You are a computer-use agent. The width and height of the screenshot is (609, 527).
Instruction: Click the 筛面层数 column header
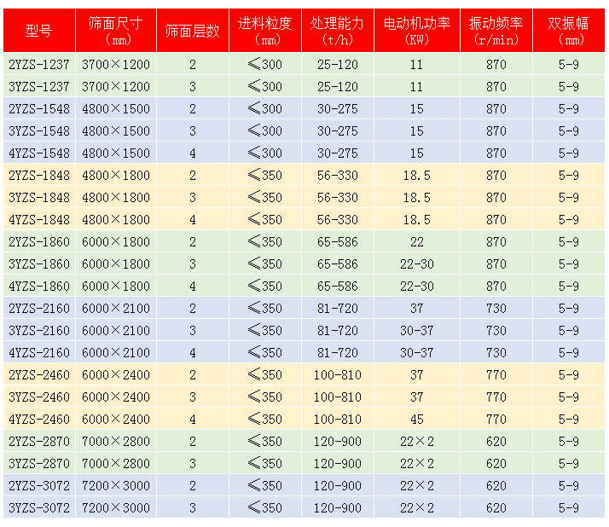[193, 31]
